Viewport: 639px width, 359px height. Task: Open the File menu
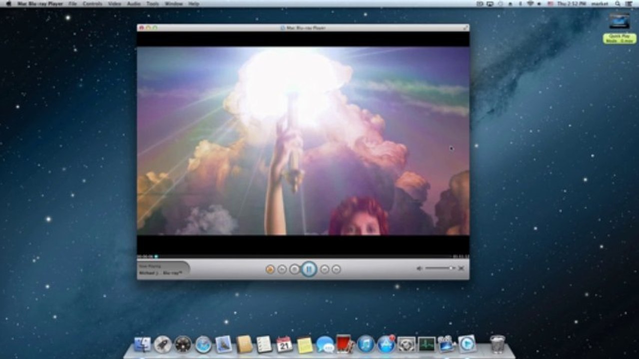[73, 3]
